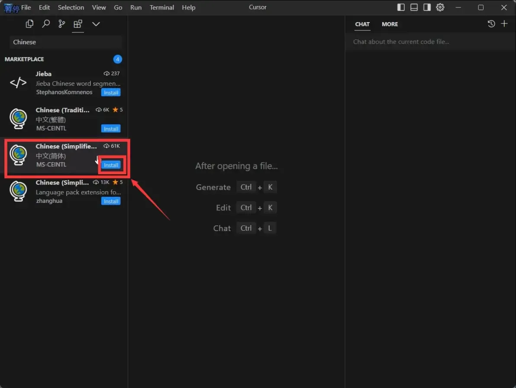Viewport: 516px width, 388px height.
Task: Install the Chinese (Simplified) MS-CEINTL extension
Action: [111, 165]
